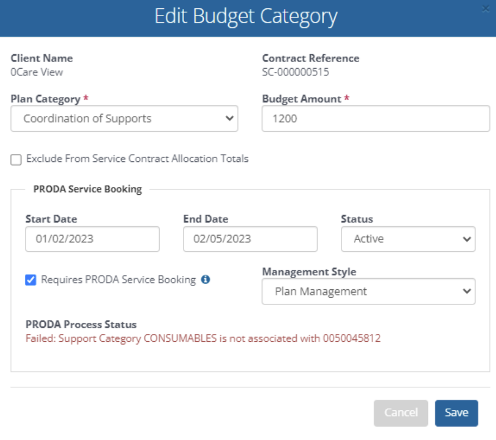Viewport: 496px width, 440px height.
Task: Open the Management Style dropdown
Action: (x=369, y=291)
